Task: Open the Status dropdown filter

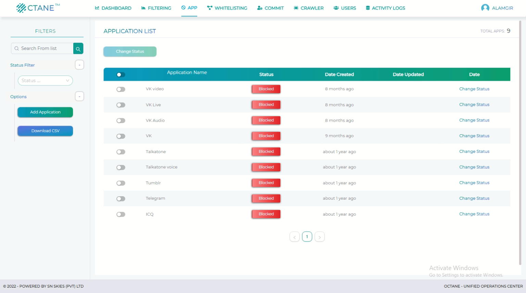Action: (x=45, y=81)
